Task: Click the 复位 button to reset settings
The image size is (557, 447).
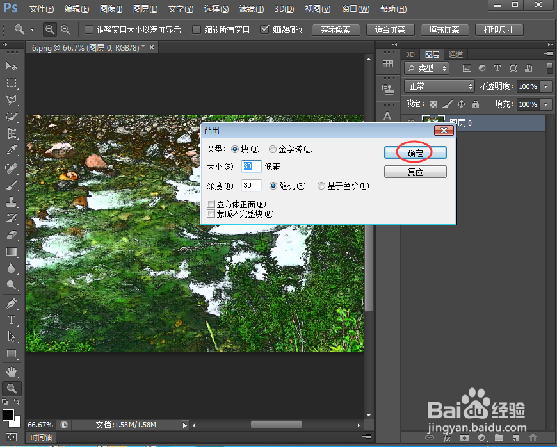Action: (415, 172)
